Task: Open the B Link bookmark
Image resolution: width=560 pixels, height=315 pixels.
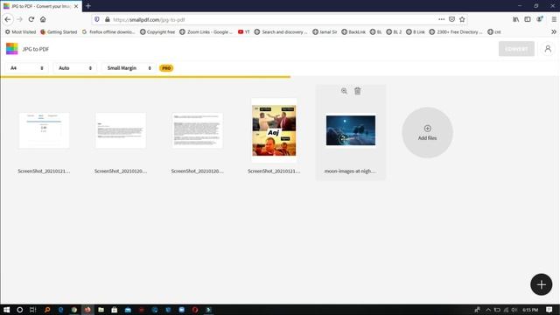Action: click(x=416, y=31)
